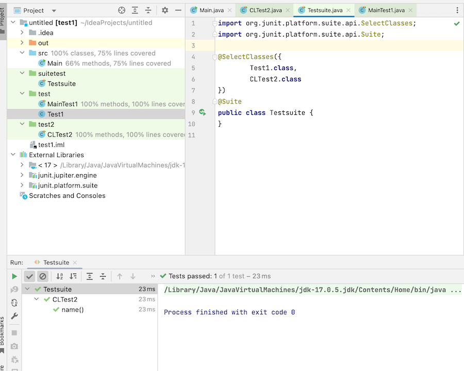Close the Main.java tab
This screenshot has height=371, width=464.
tap(229, 10)
